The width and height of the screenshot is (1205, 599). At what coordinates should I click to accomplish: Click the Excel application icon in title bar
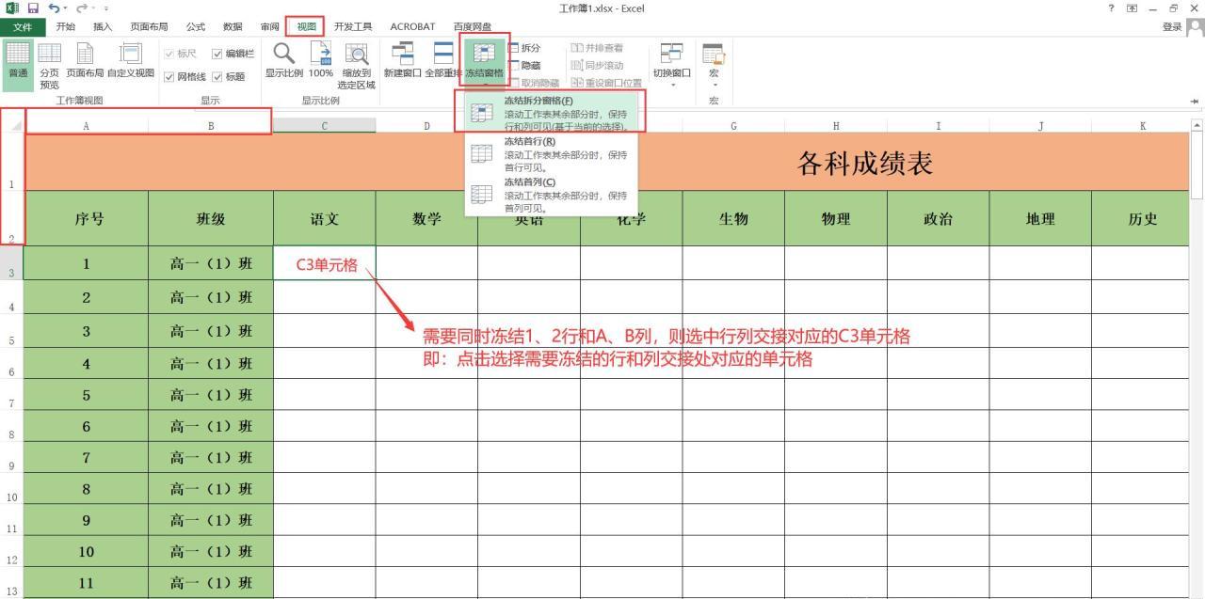pyautogui.click(x=10, y=8)
